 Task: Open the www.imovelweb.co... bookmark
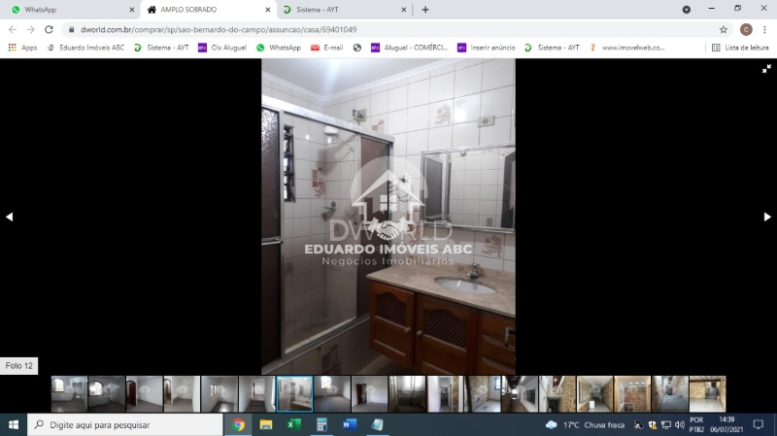(626, 48)
